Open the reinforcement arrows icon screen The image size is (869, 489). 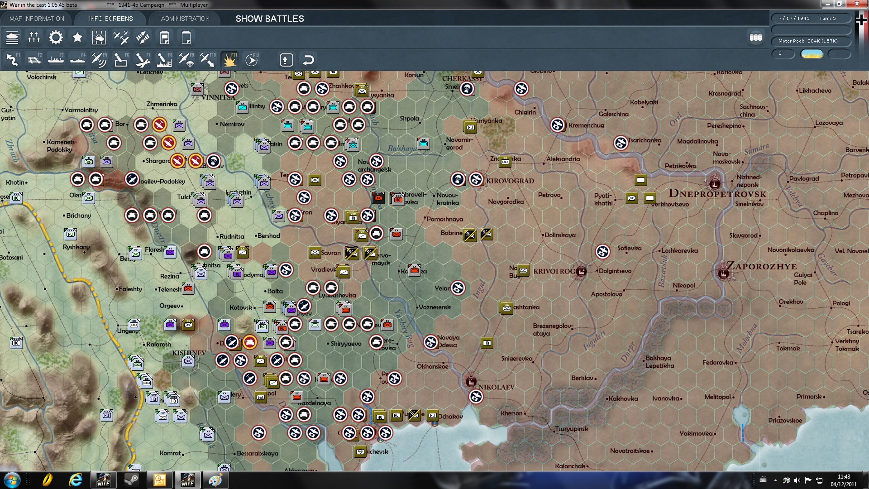tap(143, 38)
